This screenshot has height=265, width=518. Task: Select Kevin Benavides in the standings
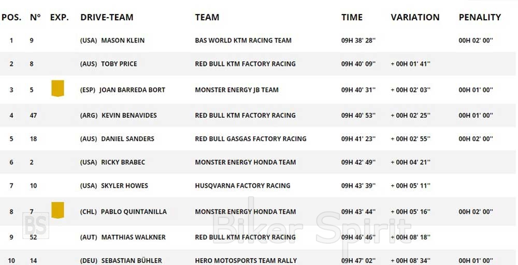[x=129, y=115]
